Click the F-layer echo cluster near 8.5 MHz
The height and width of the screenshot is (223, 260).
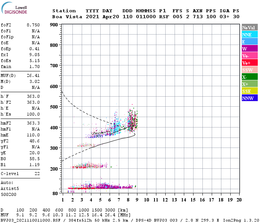pos(132,121)
